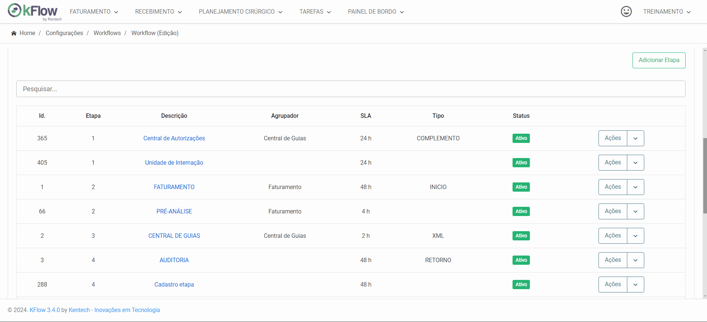Click the scrollbar down arrow
Screen dimensions: 707x322
click(705, 296)
